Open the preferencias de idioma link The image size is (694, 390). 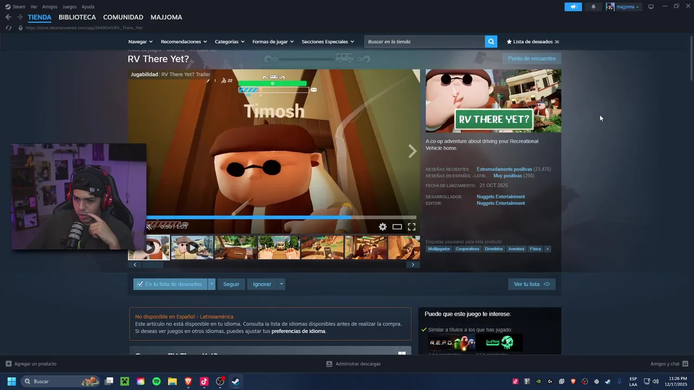[298, 331]
